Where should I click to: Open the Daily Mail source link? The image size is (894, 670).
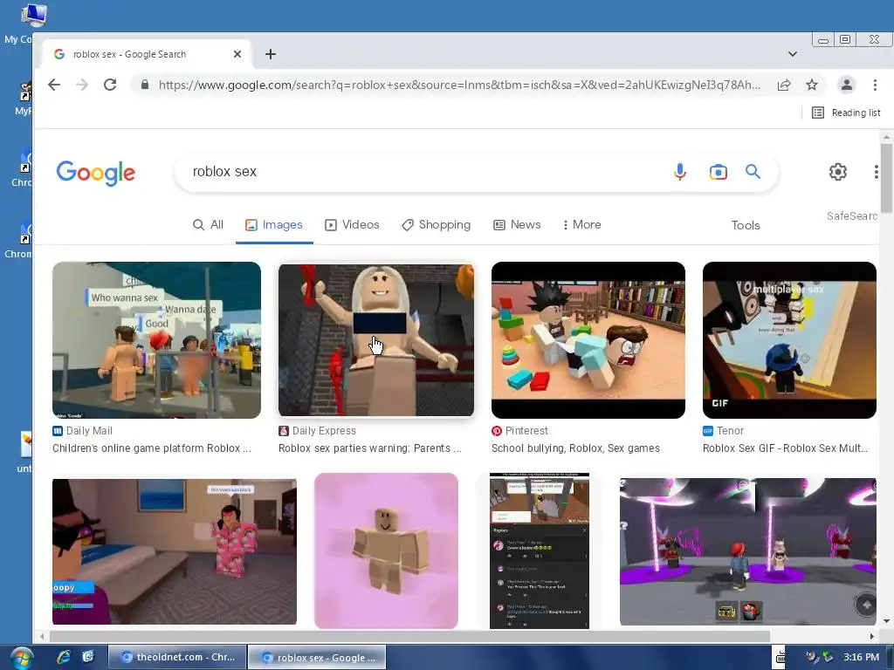click(x=83, y=431)
